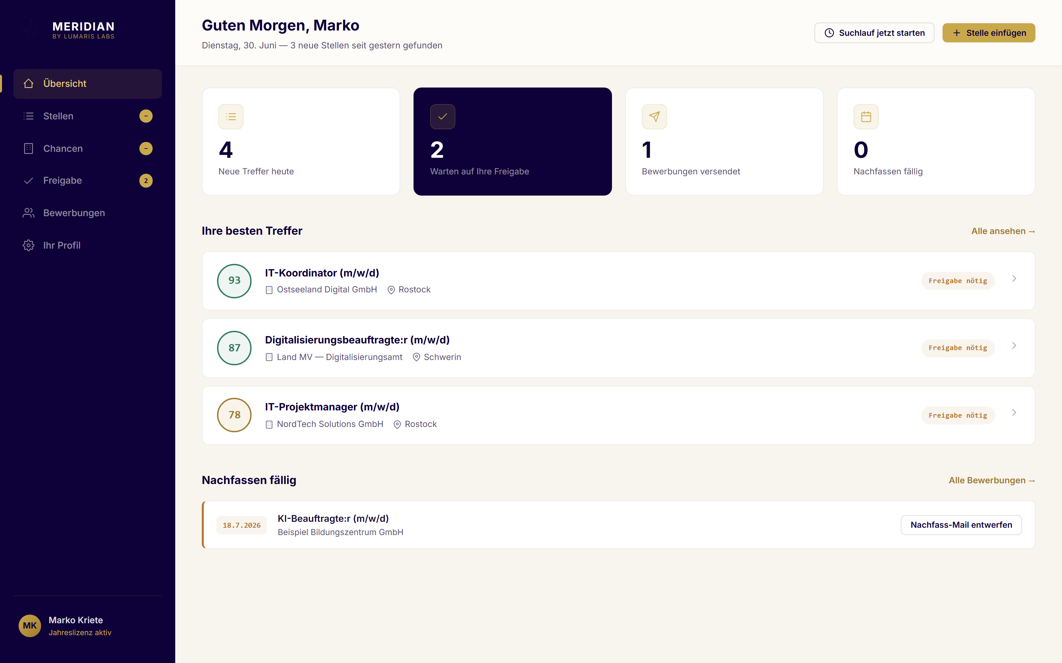The image size is (1062, 663).
Task: Expand the Digitalisierungsbeauftragte:r row chevron
Action: [1014, 346]
